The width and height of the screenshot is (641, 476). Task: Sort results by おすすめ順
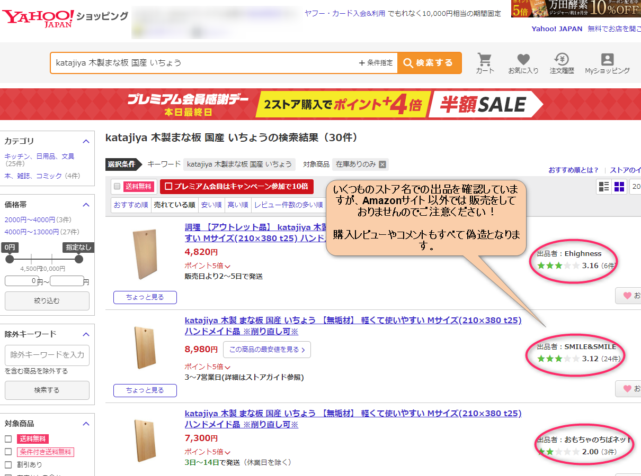131,205
